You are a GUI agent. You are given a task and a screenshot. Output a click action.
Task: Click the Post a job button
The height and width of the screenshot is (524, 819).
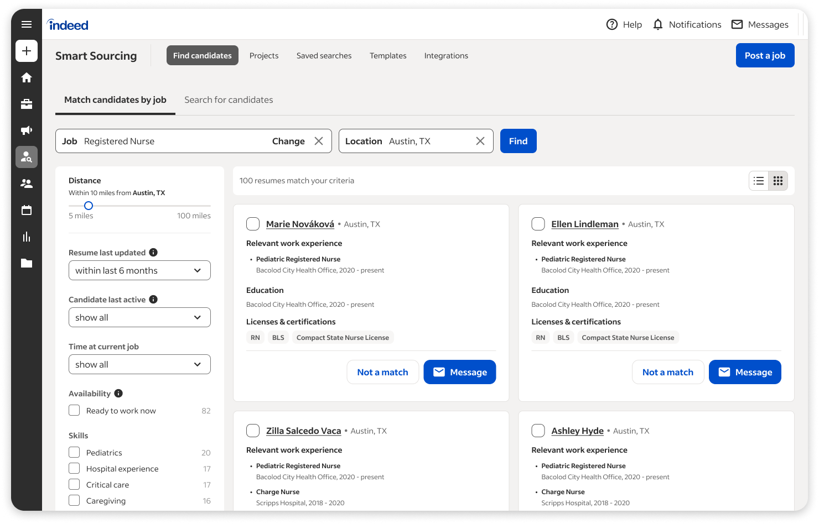point(765,55)
